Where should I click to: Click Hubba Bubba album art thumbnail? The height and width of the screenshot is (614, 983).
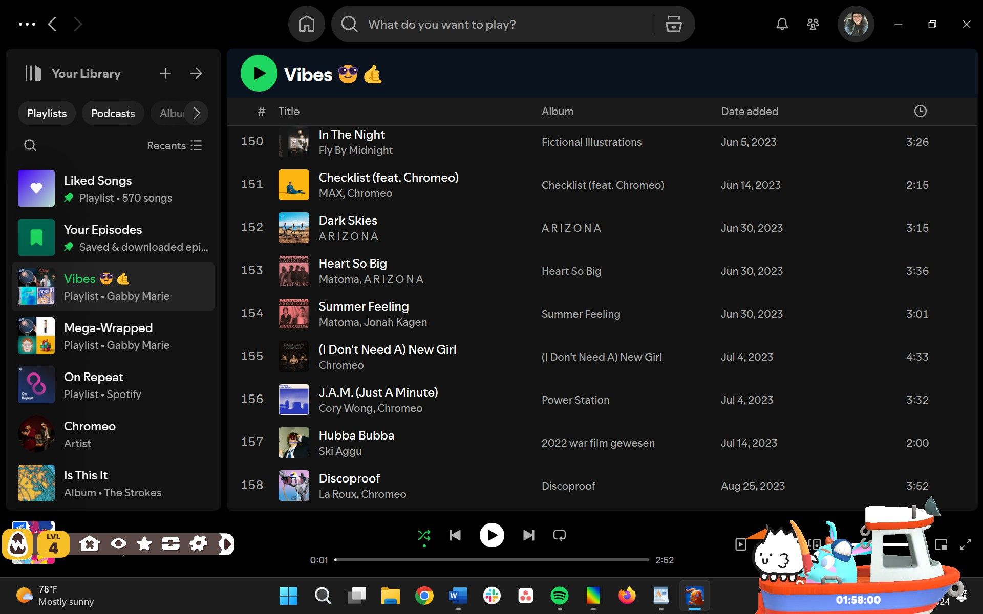293,443
